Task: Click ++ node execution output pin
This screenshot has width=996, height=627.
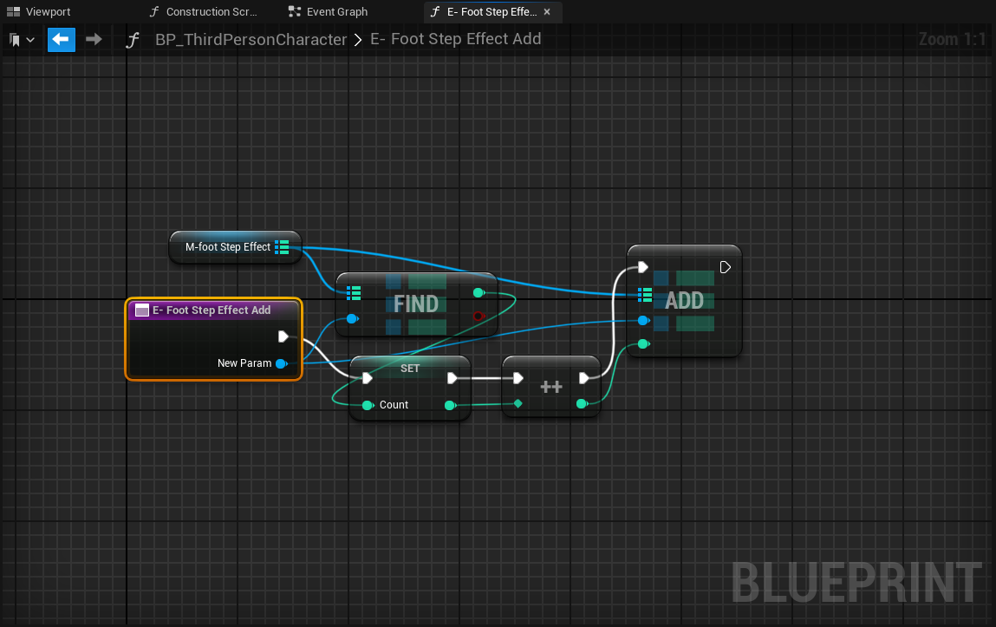Action: pyautogui.click(x=583, y=378)
